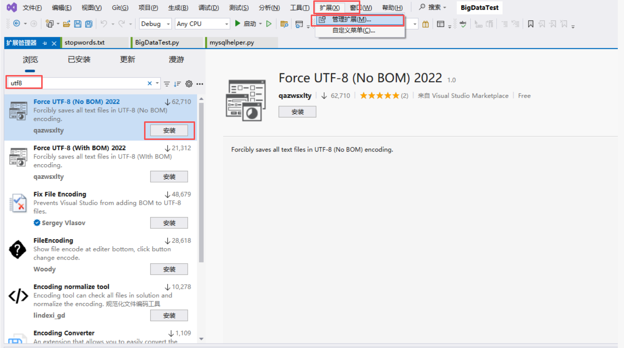The width and height of the screenshot is (624, 348).
Task: Click the search magnifier icon in menu bar
Action: click(x=422, y=7)
